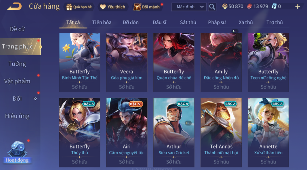Switch to the Sát thủ tab
The height and width of the screenshot is (170, 307).
click(x=188, y=22)
